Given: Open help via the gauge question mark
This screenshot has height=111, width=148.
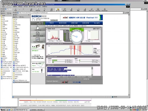Looking at the screenshot, I should 83,29.
